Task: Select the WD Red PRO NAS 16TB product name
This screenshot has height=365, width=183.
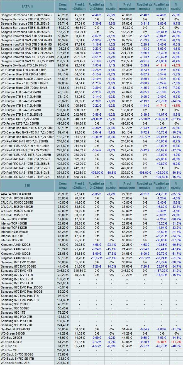Action: [25, 173]
